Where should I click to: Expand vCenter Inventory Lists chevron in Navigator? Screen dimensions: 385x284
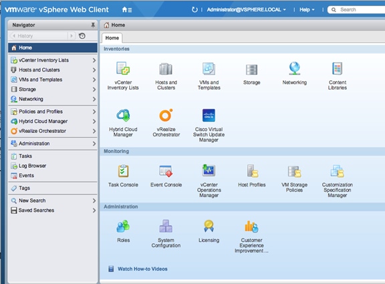[x=94, y=60]
